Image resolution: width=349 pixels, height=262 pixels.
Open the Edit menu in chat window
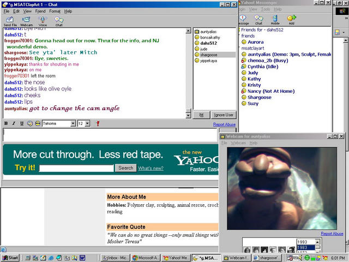click(x=16, y=11)
